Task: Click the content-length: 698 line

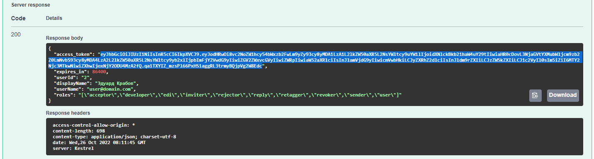Action: coord(79,131)
